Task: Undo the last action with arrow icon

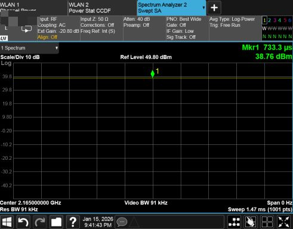Action: tap(23, 222)
